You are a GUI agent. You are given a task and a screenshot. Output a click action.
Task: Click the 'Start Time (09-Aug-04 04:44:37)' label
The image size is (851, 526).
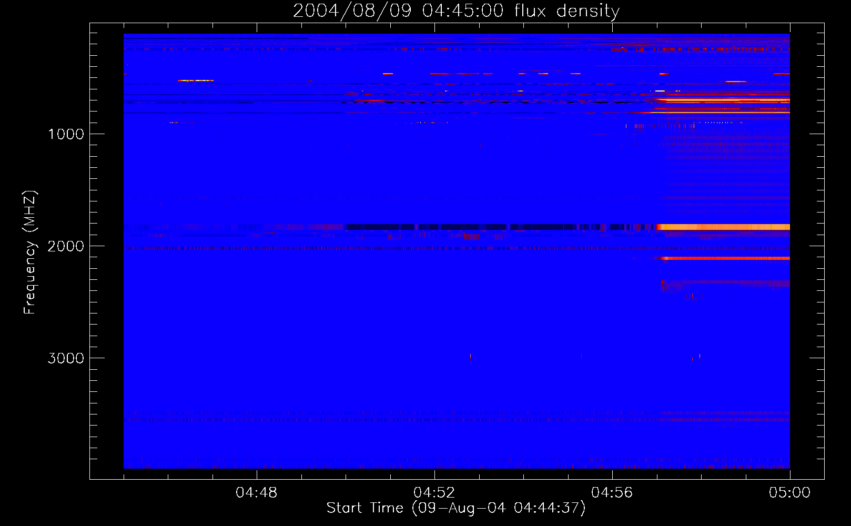(x=456, y=508)
